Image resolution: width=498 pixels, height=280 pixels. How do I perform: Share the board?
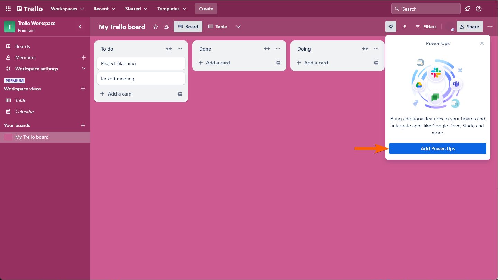[470, 27]
